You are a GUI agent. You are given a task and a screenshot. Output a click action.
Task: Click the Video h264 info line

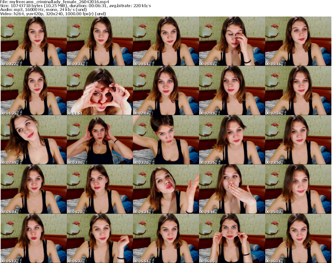53,14
